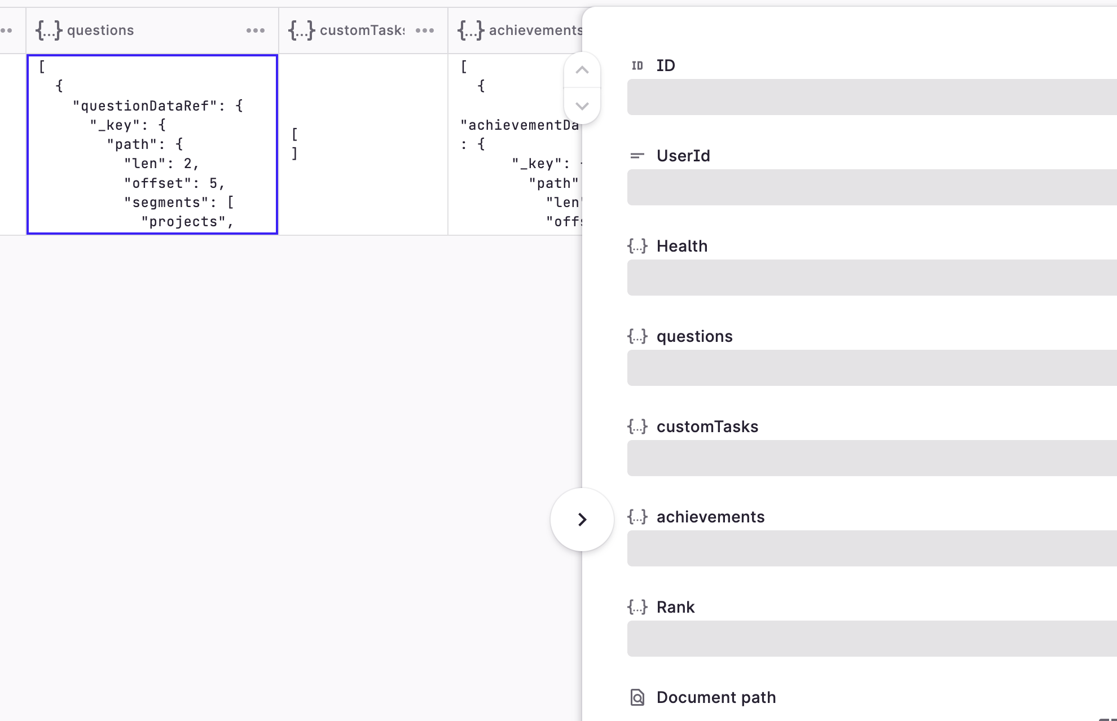1117x721 pixels.
Task: Click the equals icon beside UserId
Action: 637,156
